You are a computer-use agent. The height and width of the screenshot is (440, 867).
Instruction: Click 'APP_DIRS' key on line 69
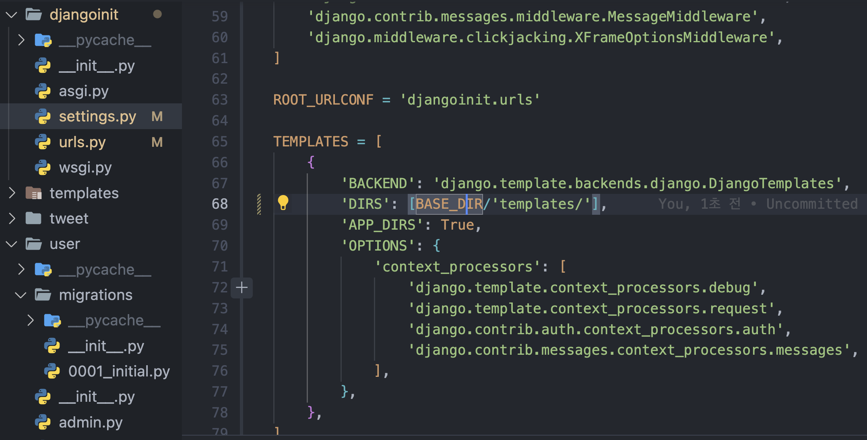coord(382,225)
